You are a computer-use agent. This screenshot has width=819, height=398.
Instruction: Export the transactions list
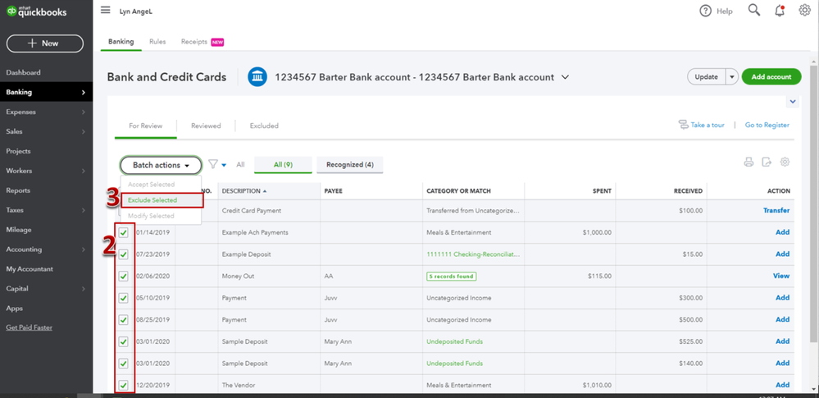click(x=767, y=162)
